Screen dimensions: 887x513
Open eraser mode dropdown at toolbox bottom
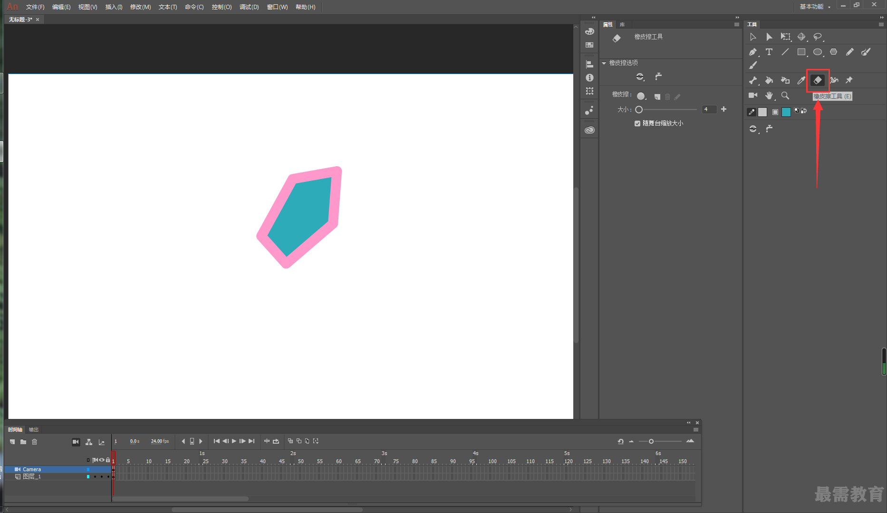(x=753, y=129)
